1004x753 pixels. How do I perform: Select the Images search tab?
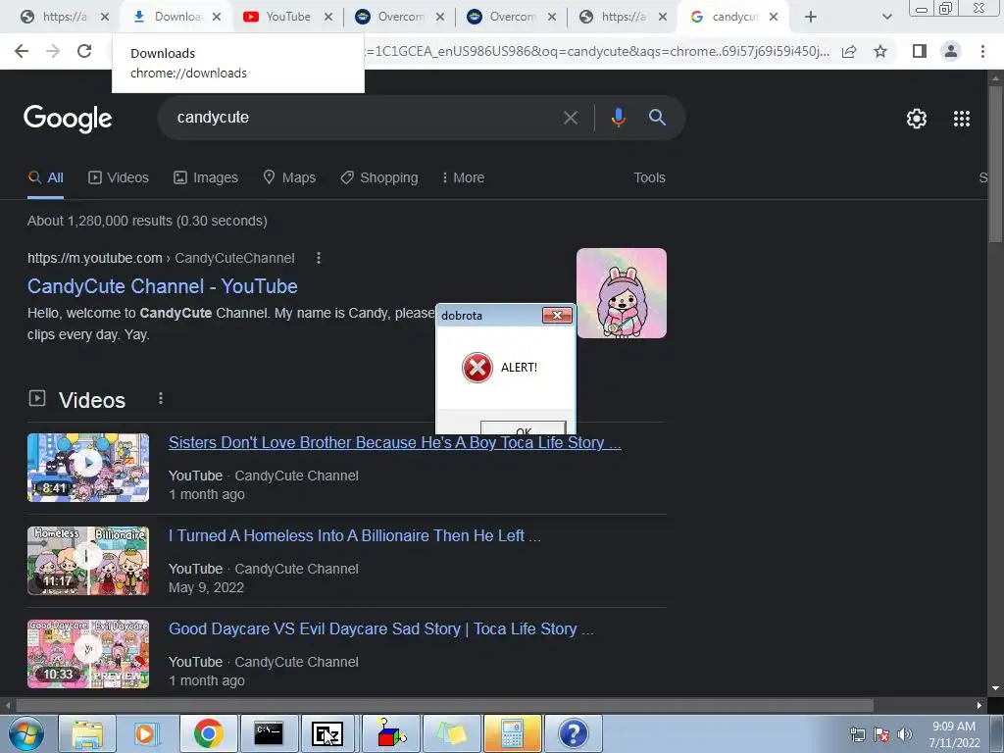[206, 178]
